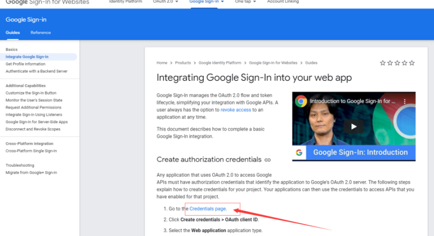The image size is (434, 236).
Task: Rate the page one star
Action: [x=382, y=63]
